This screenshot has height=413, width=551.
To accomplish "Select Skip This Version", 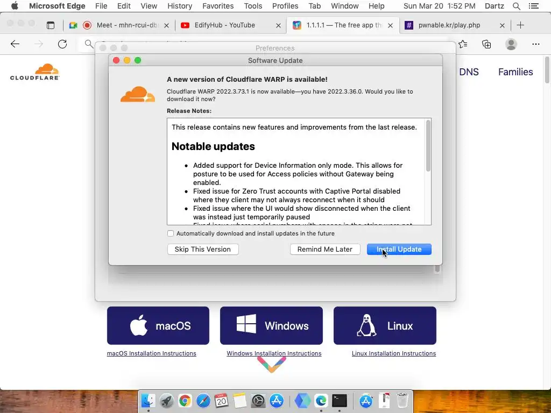I will click(x=203, y=250).
